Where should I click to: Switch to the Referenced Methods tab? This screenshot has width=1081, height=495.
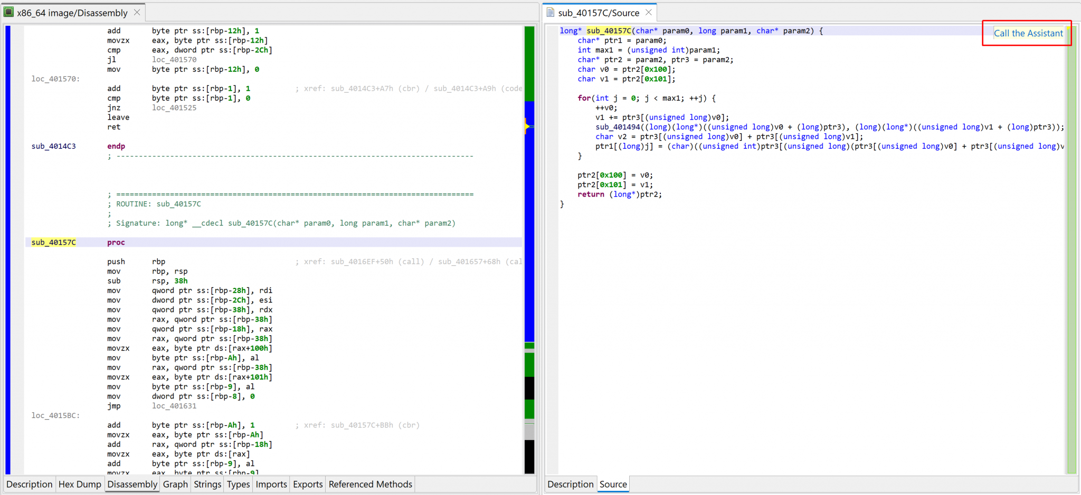[370, 484]
